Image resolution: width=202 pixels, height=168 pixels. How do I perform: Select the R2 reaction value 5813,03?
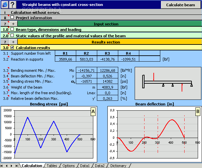[x=86, y=59]
